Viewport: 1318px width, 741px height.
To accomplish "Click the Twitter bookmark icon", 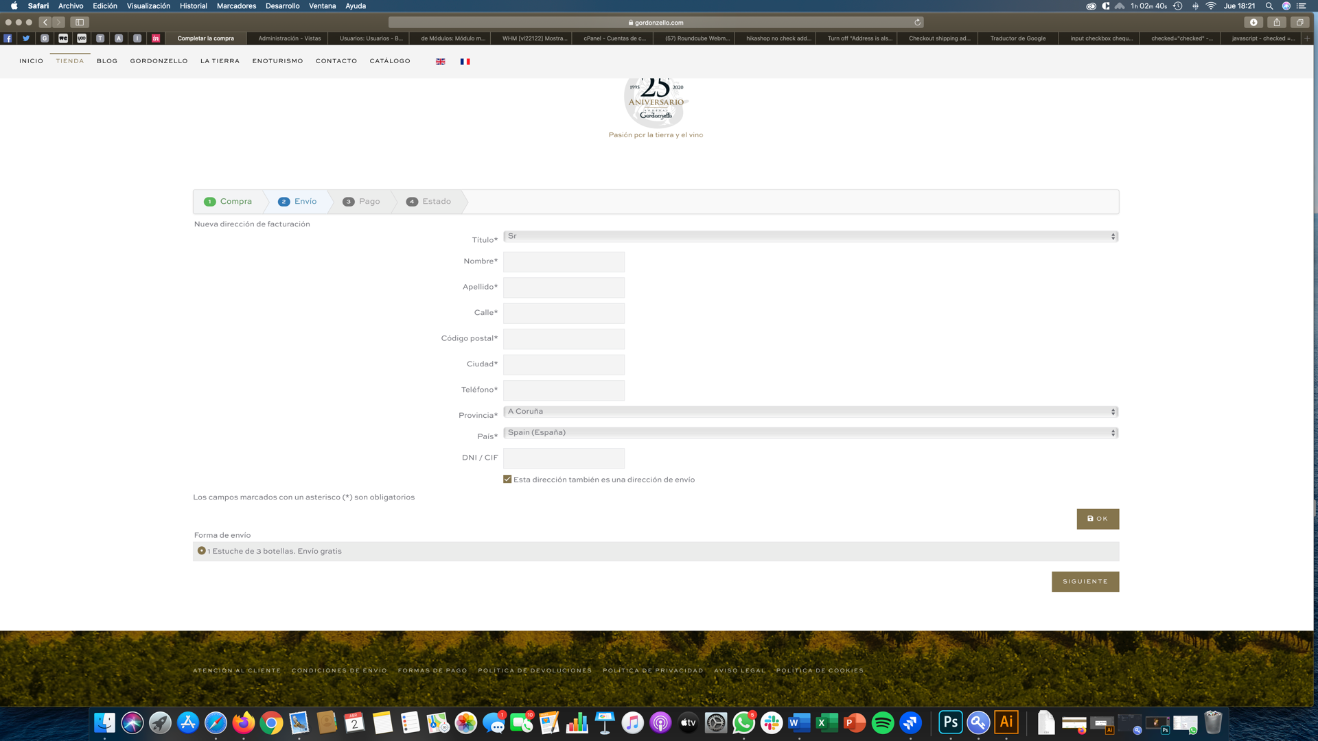I will click(x=26, y=38).
